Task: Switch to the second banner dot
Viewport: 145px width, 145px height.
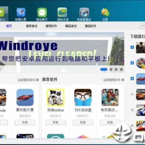Action: tap(111, 69)
